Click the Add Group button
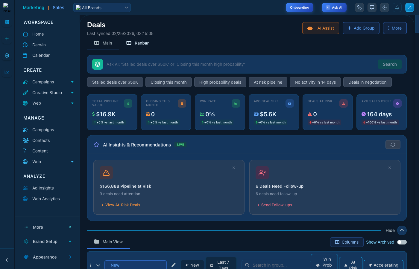Screen dimensions: 419x269 pyautogui.click(x=361, y=28)
